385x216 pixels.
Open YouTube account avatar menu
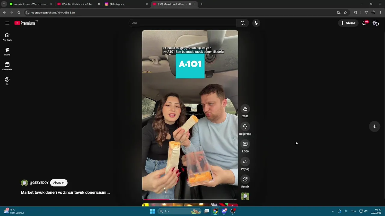(376, 23)
